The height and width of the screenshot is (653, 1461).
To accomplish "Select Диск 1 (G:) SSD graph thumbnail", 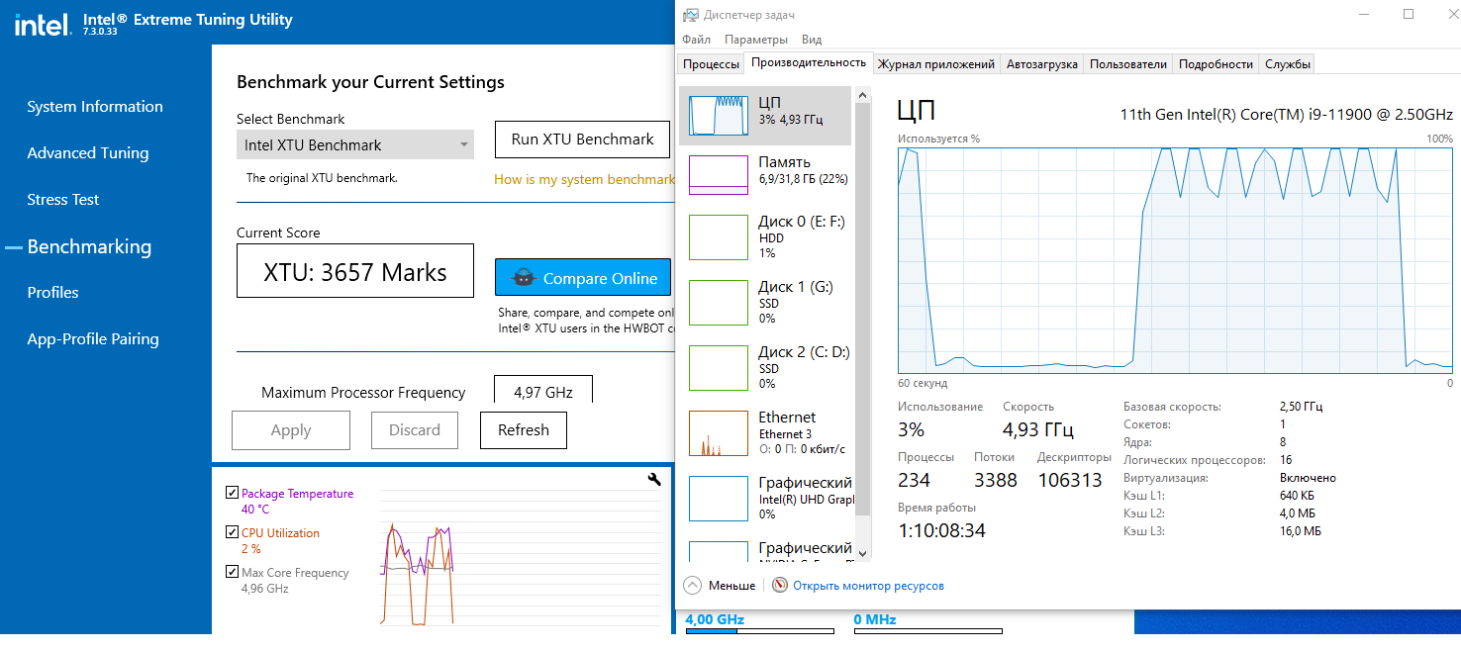I will click(718, 303).
